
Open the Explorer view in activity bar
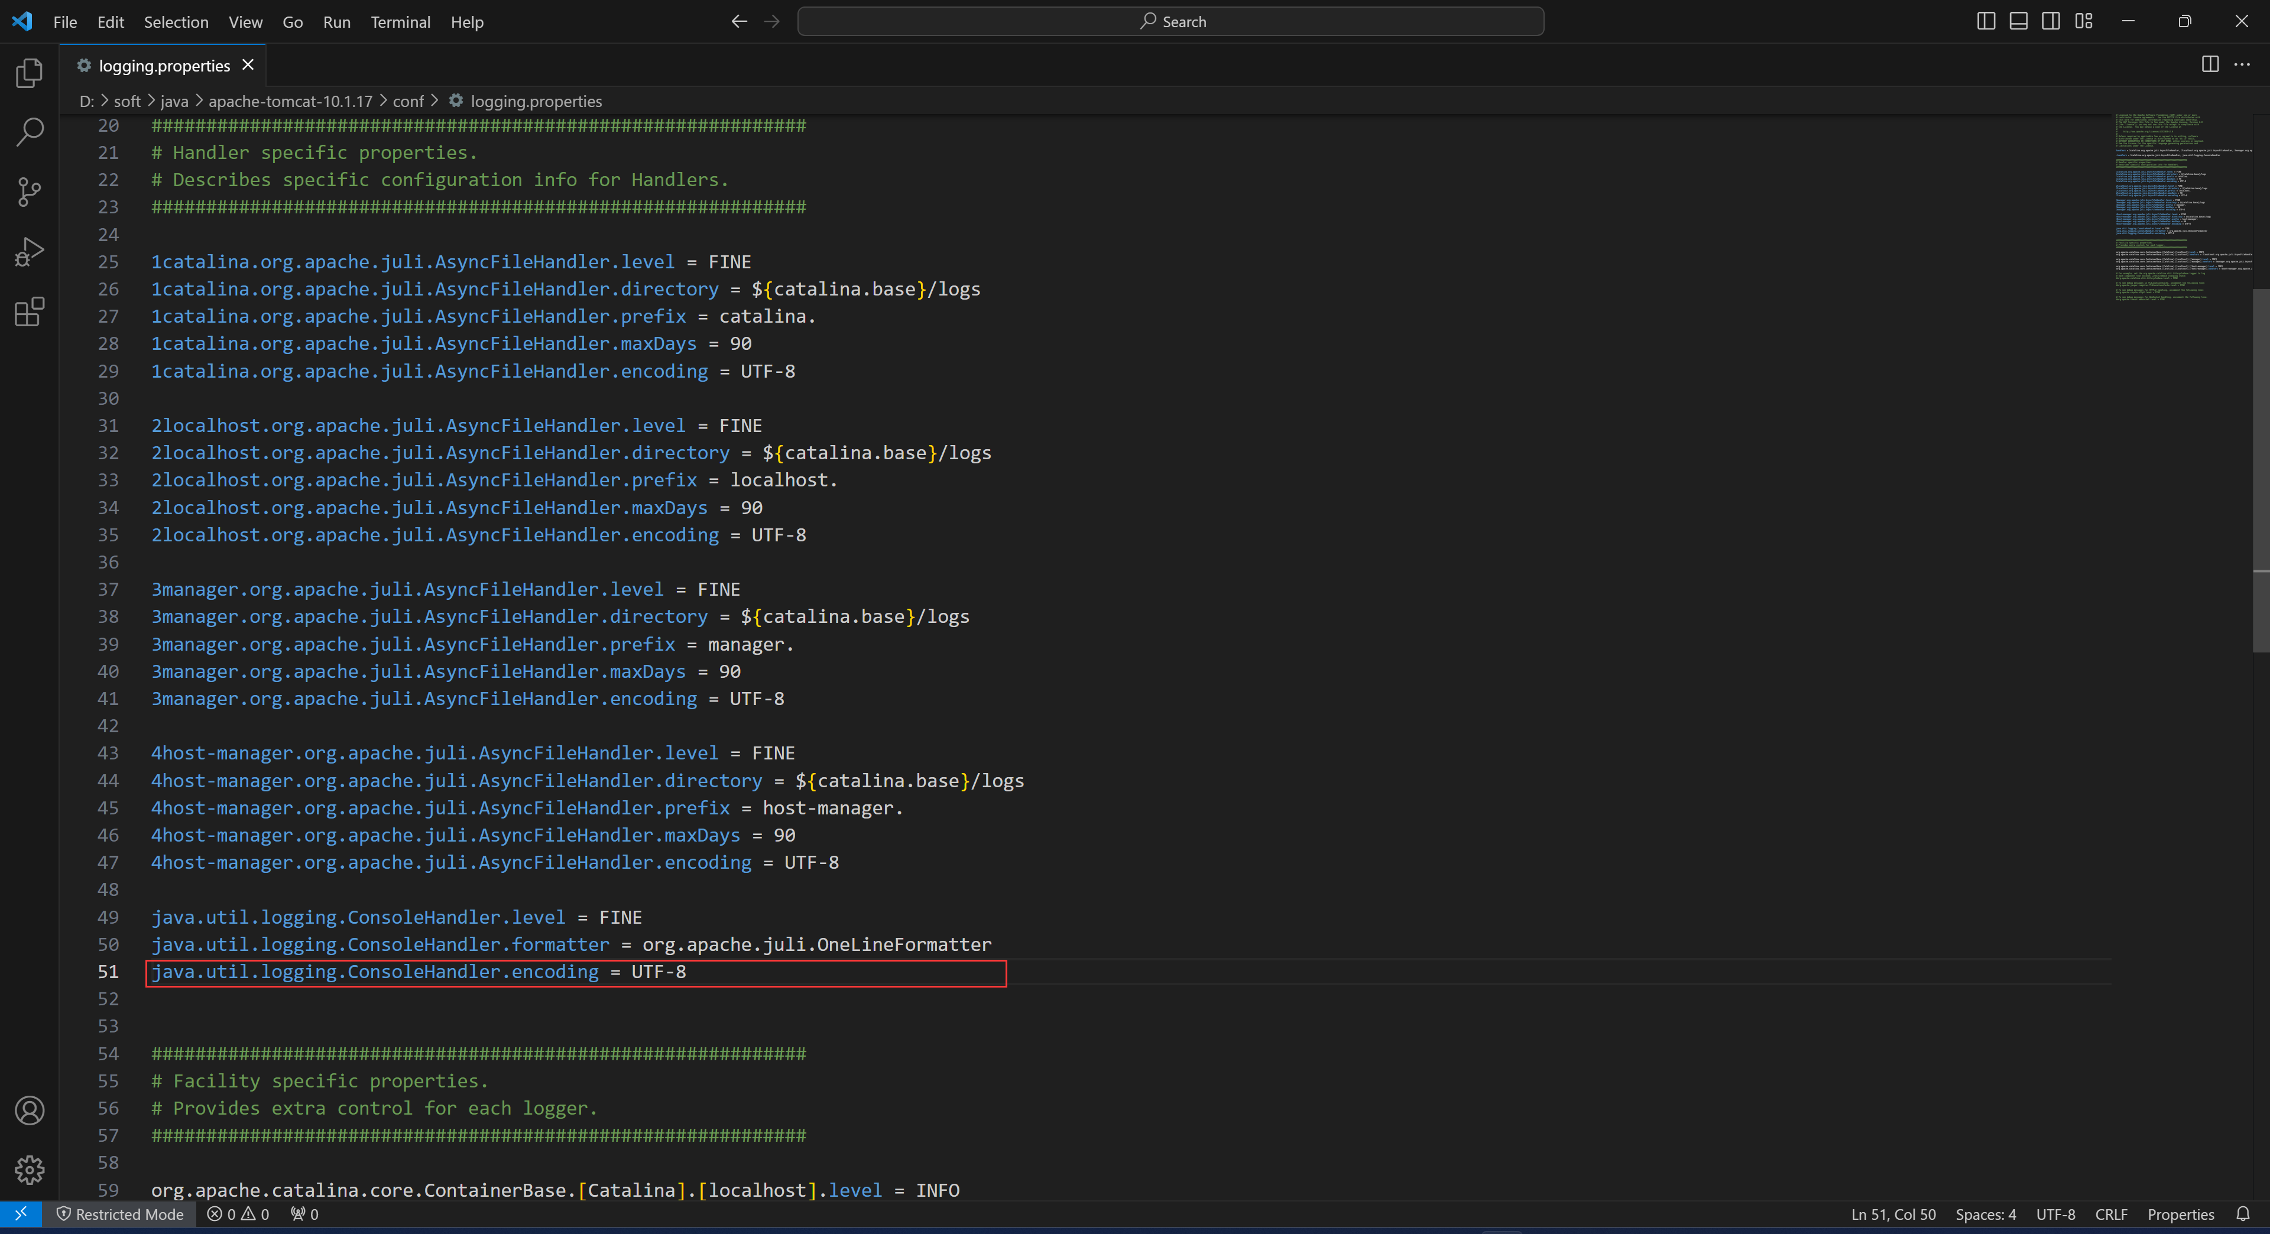29,73
